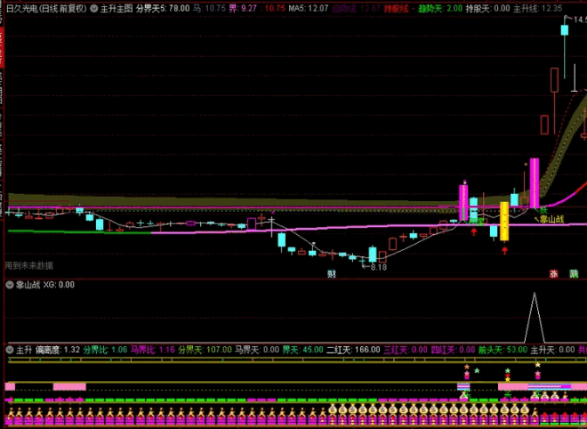Click the orange star in 主升 panel
This screenshot has width=587, height=429.
(466, 368)
